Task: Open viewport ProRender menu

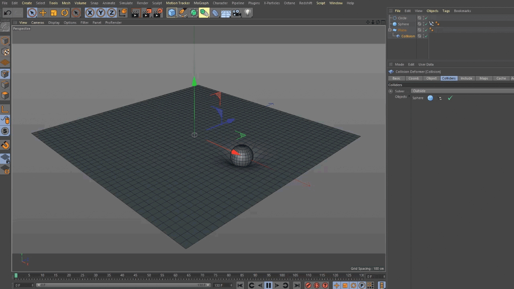Action: 113,22
